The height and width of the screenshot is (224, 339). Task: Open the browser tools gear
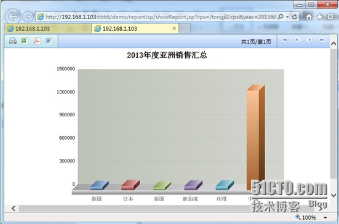pyautogui.click(x=330, y=17)
